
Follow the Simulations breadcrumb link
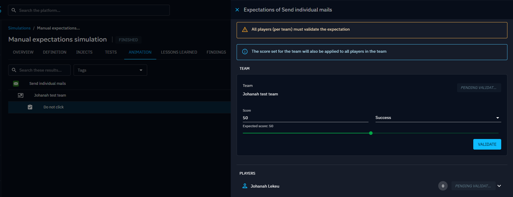[x=19, y=28]
